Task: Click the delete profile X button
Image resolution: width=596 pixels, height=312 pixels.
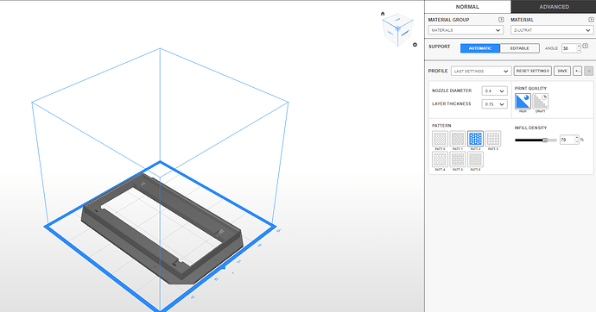Action: click(x=589, y=71)
